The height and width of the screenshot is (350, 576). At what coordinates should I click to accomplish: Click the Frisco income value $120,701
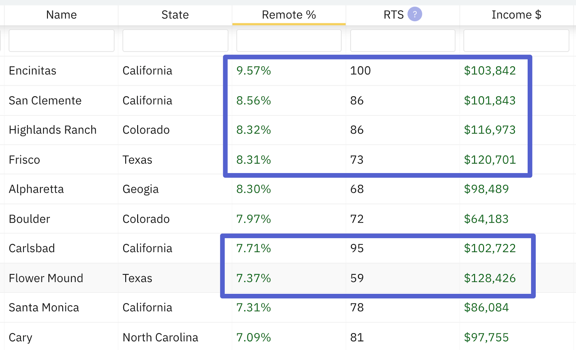point(490,160)
